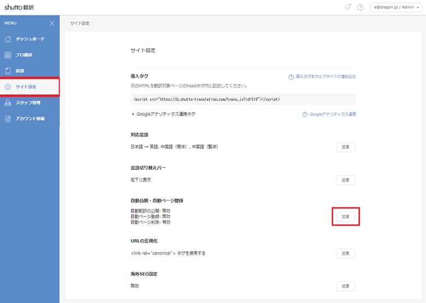Click the link rel="canonical" タグを使用する text
This screenshot has height=303, width=426.
(x=168, y=253)
